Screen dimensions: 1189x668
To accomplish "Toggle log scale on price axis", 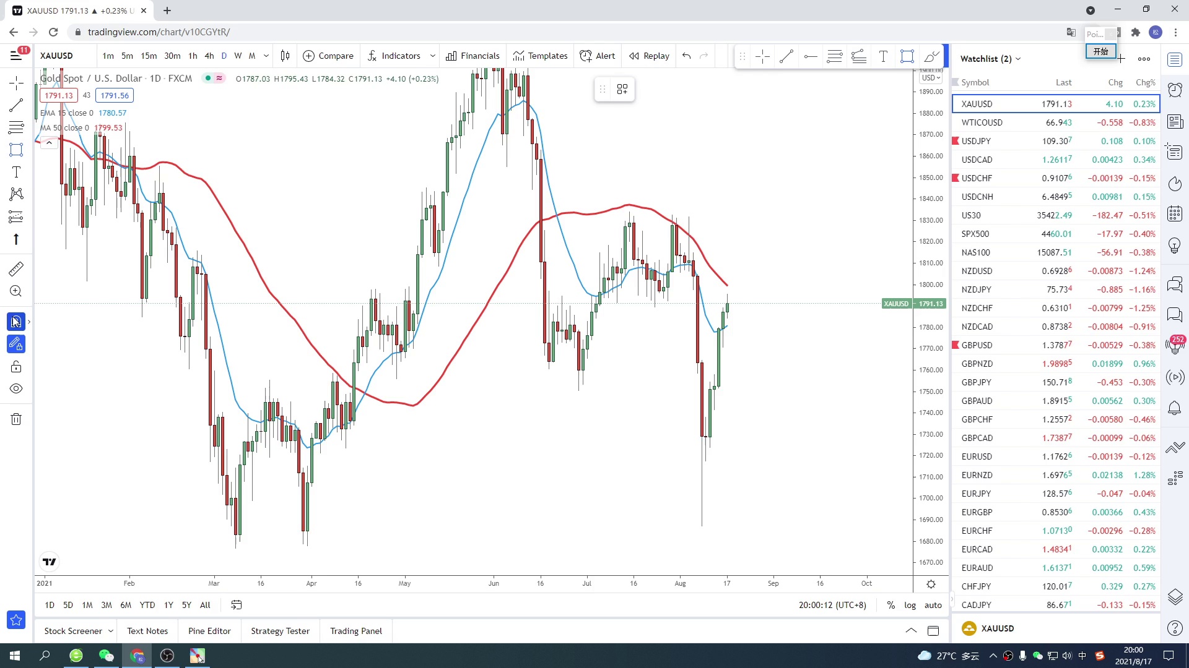I will 910,605.
